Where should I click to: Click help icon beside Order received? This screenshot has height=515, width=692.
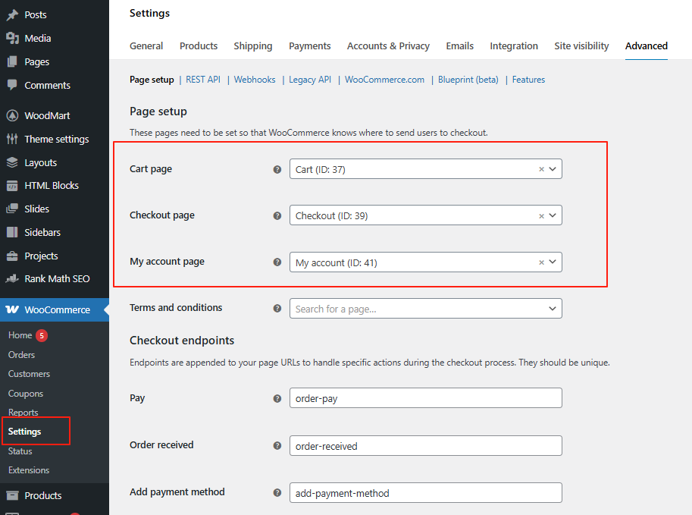click(x=277, y=445)
